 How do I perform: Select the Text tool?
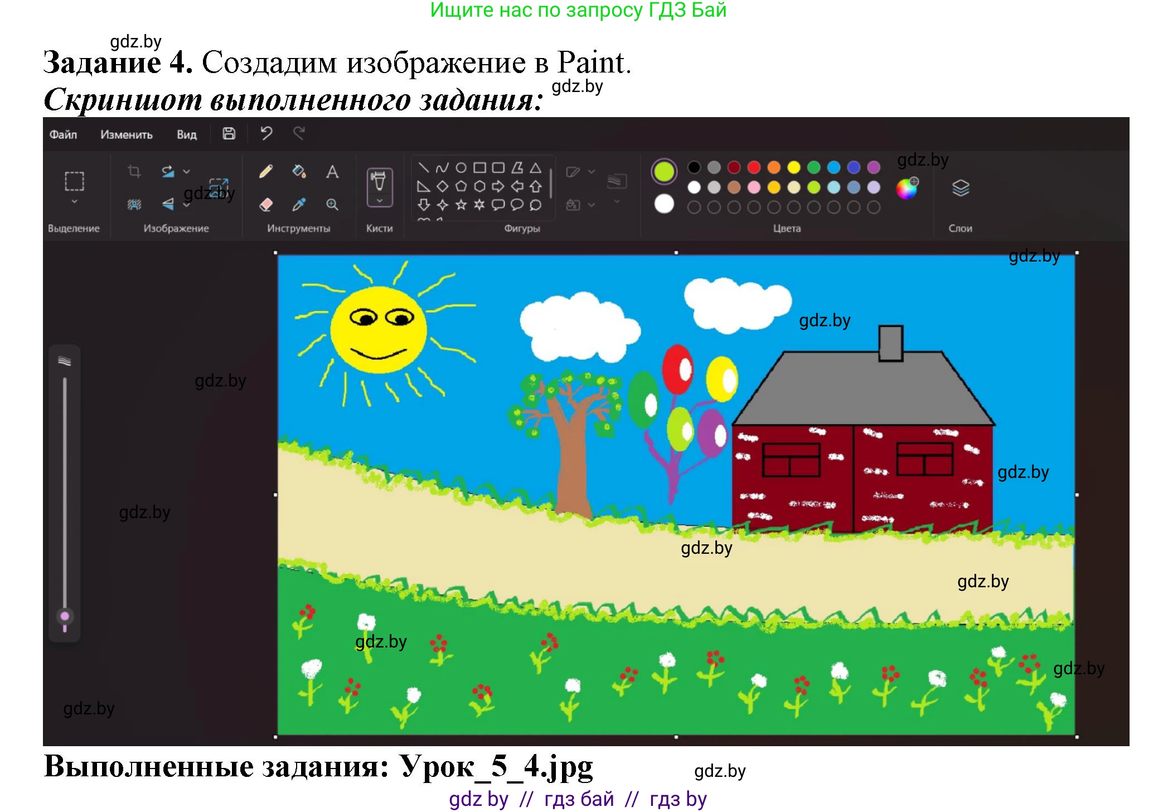(332, 171)
